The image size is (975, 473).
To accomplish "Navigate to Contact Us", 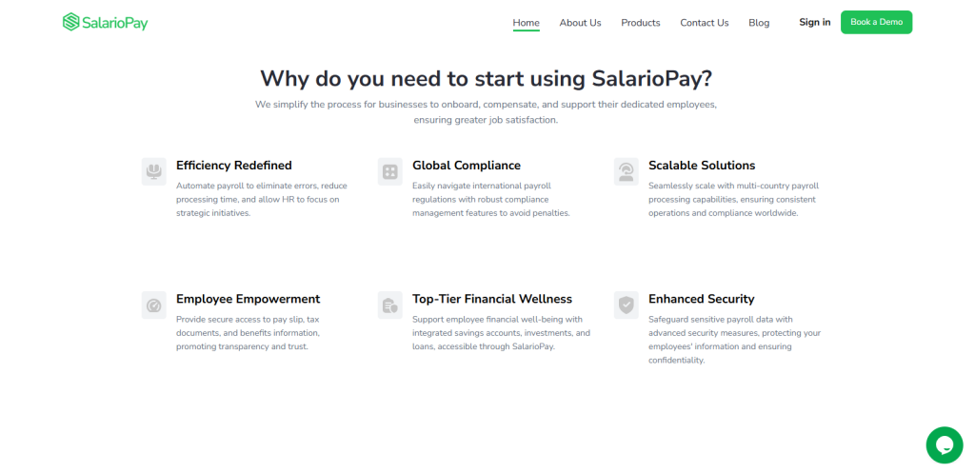I will (704, 23).
